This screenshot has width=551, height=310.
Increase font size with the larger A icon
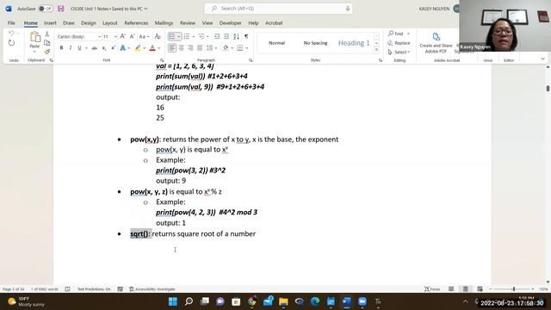[122, 36]
